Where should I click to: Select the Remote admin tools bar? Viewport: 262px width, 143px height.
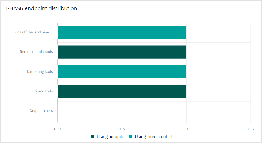pos(122,52)
